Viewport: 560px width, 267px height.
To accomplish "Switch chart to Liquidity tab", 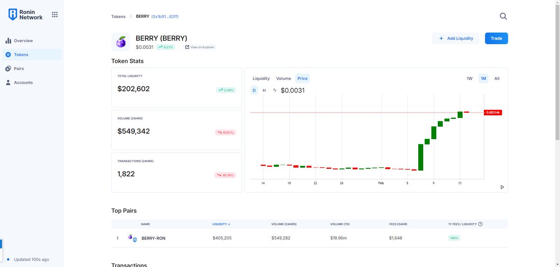I will 261,79.
